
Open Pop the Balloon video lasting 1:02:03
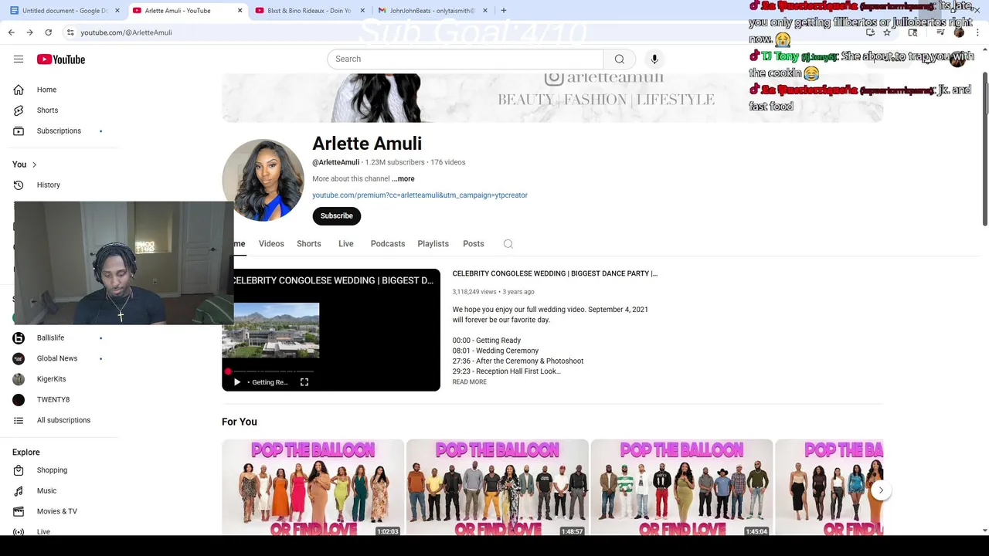313,488
